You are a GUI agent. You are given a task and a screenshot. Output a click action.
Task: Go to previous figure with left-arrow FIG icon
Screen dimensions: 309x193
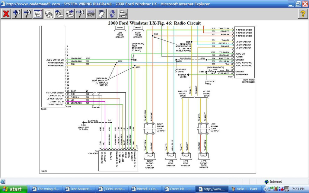tap(59, 14)
